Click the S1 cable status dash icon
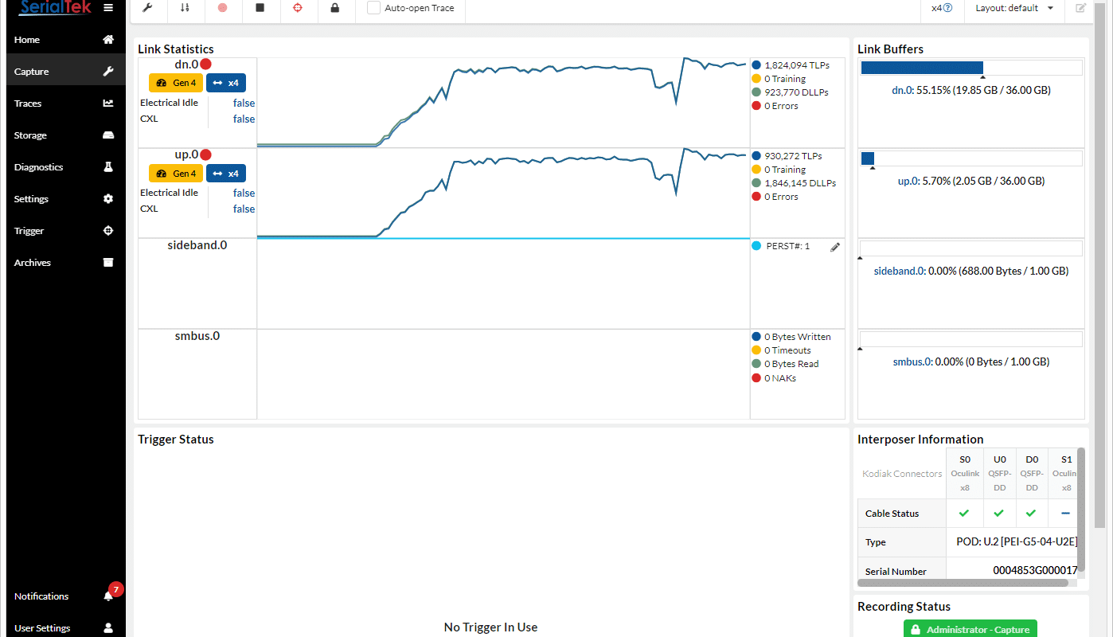Viewport: 1113px width, 637px height. 1065,514
